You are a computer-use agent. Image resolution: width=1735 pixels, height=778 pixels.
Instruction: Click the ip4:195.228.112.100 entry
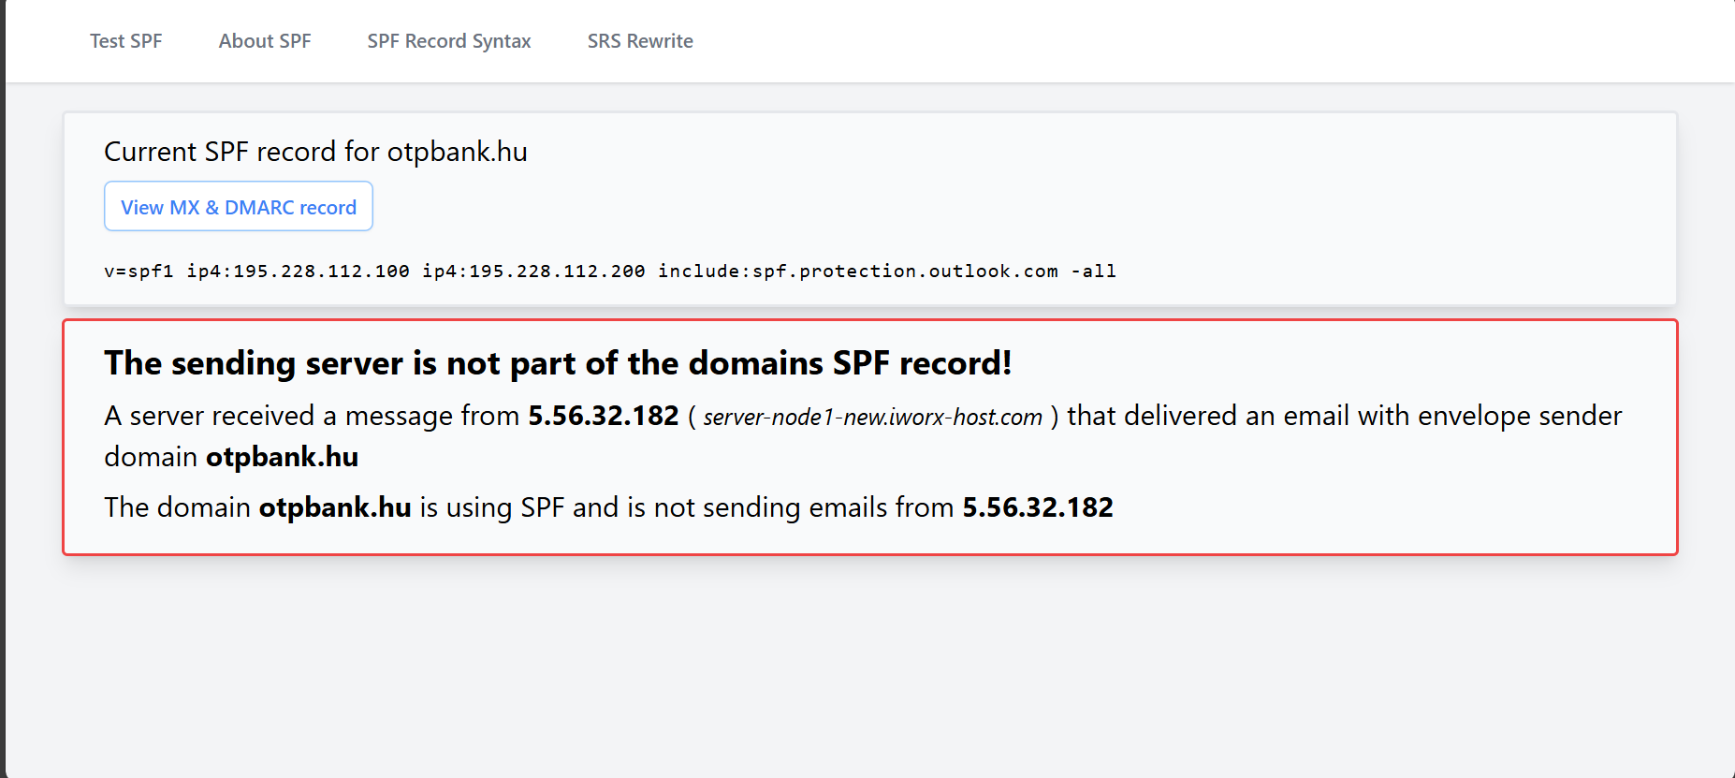[298, 272]
